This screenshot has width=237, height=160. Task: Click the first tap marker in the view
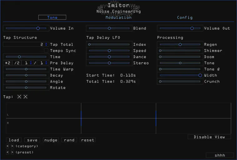tap(81, 118)
